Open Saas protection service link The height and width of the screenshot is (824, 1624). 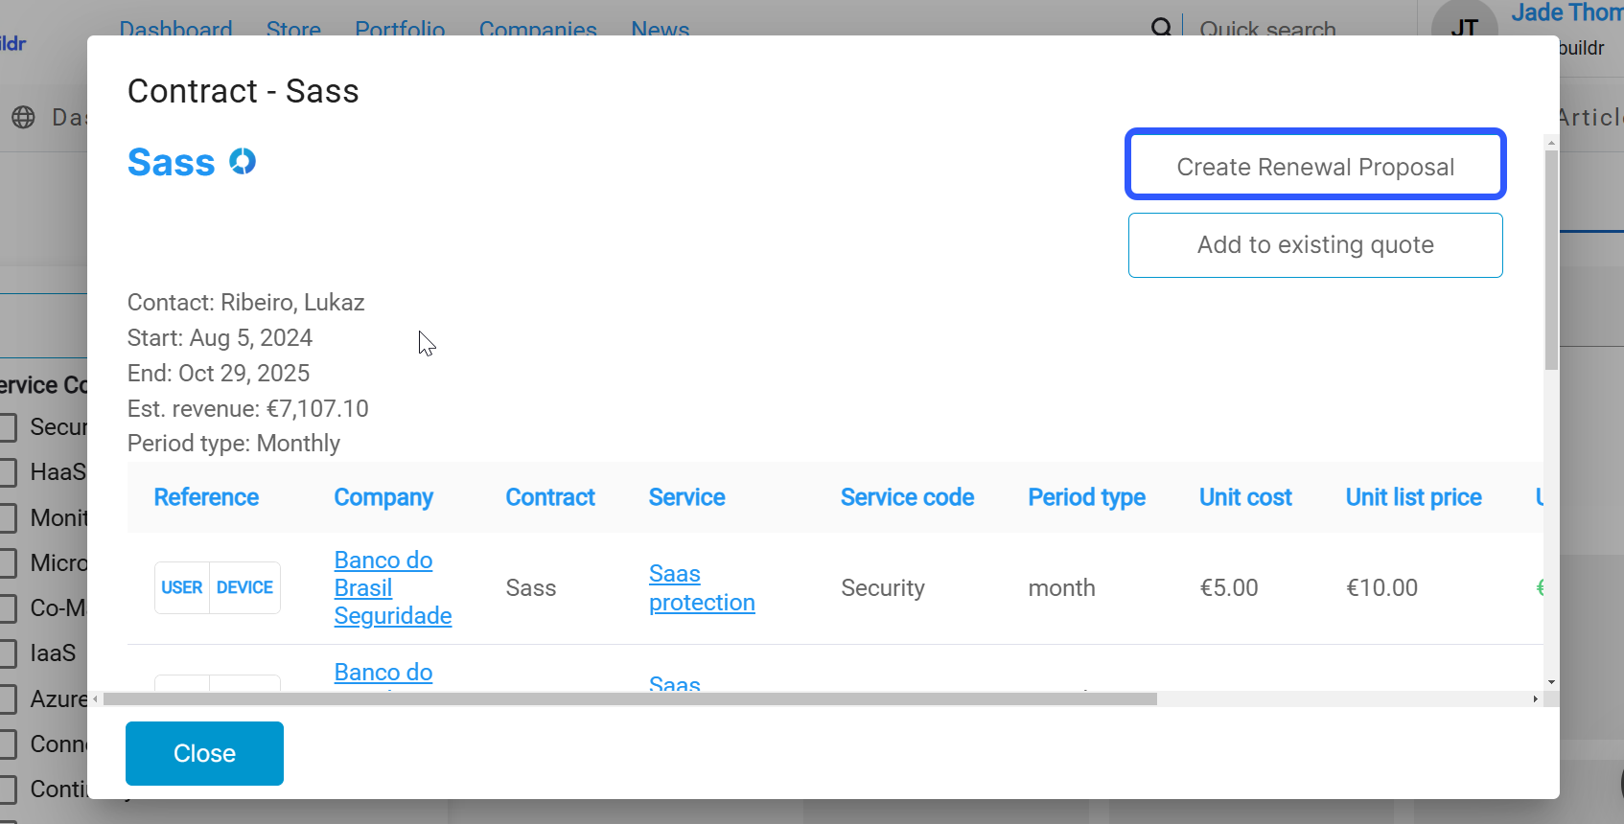point(702,587)
